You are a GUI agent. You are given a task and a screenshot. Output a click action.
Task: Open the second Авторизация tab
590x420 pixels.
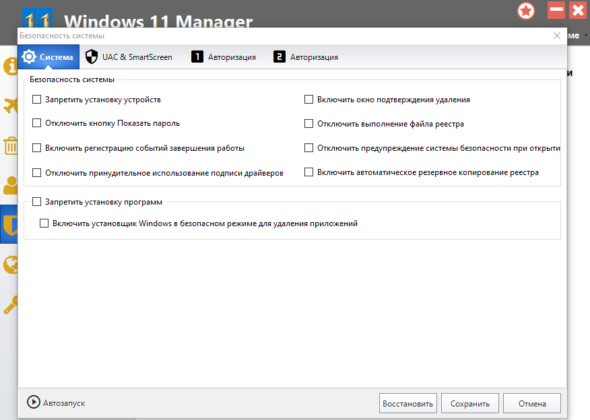pyautogui.click(x=306, y=57)
